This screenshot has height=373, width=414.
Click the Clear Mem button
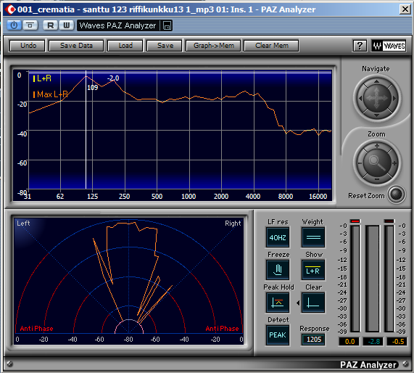click(x=272, y=46)
